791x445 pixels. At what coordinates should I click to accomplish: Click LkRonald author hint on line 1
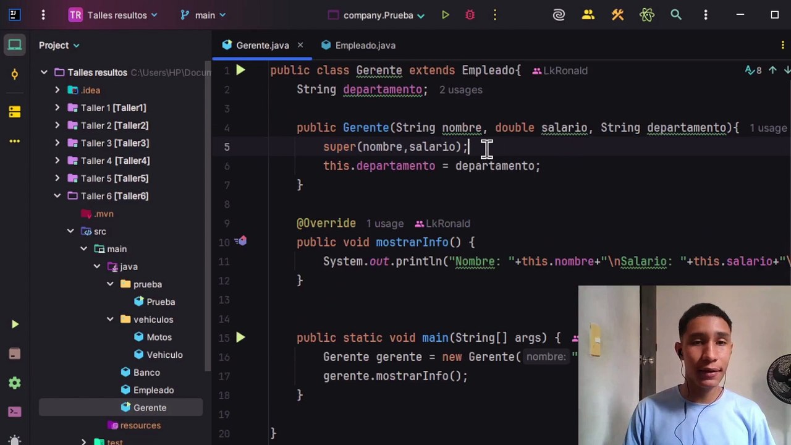[x=560, y=70]
